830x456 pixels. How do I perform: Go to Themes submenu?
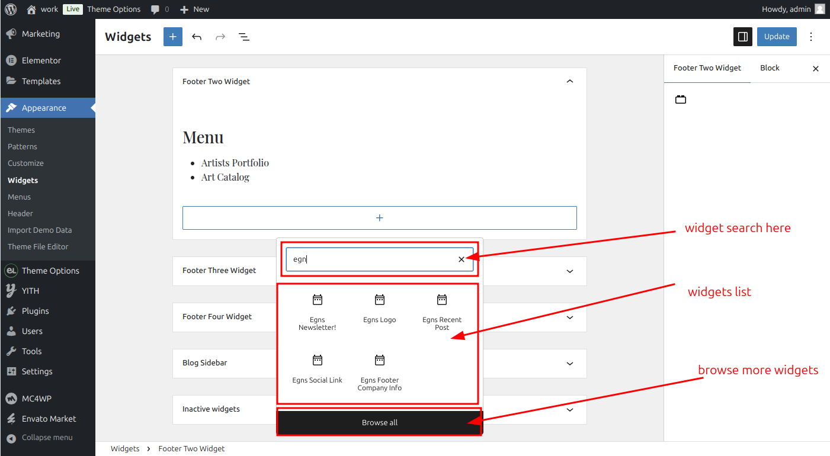21,130
